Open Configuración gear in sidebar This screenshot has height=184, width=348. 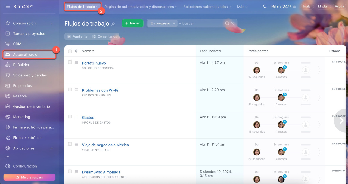click(x=8, y=166)
